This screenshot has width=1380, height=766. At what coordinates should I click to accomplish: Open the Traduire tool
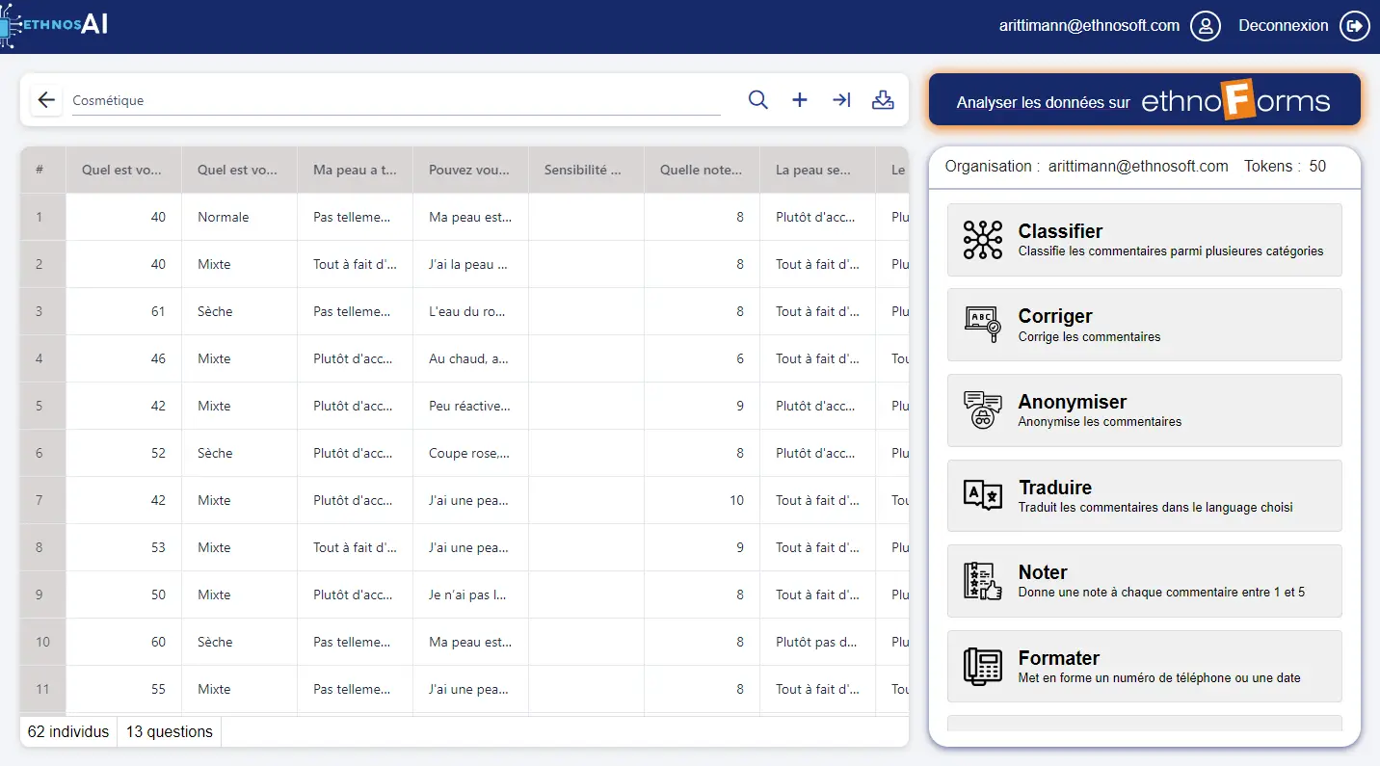pos(1145,495)
